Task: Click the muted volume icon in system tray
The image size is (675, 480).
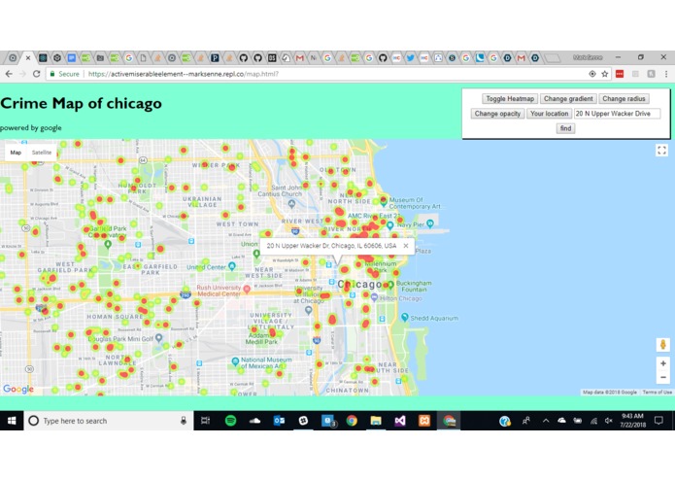Action: point(608,421)
